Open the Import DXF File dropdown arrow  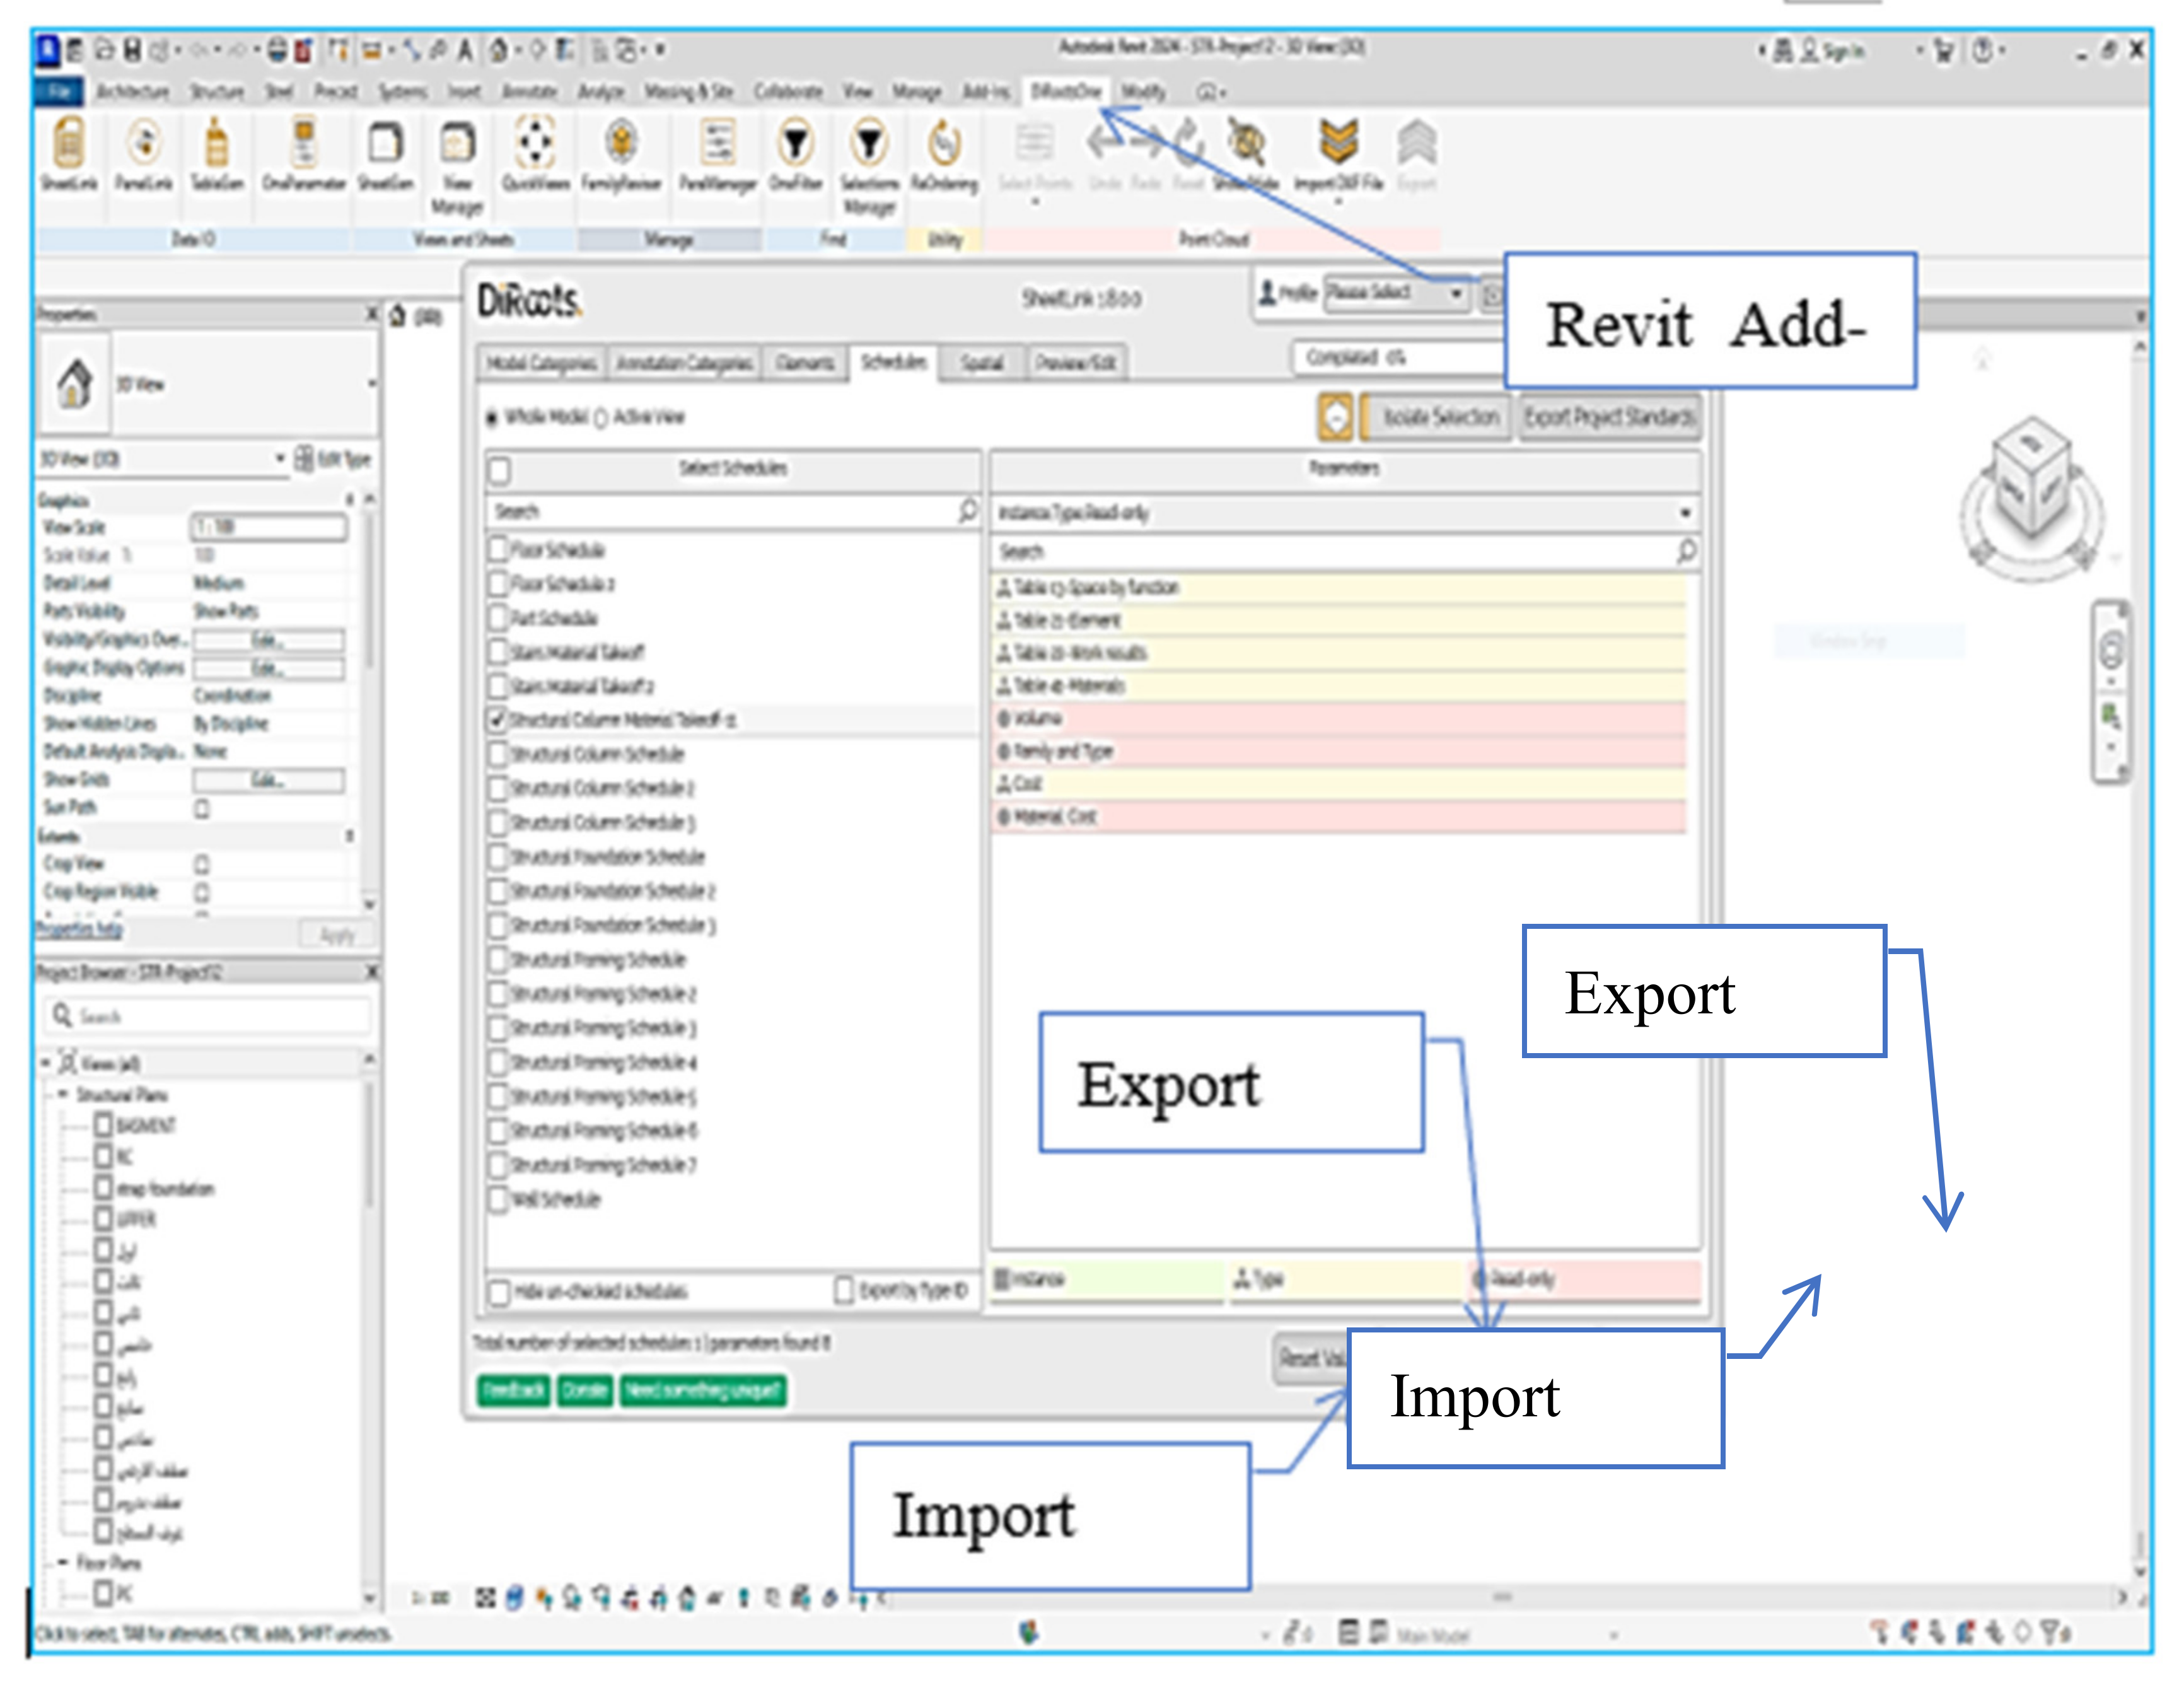tap(1338, 201)
